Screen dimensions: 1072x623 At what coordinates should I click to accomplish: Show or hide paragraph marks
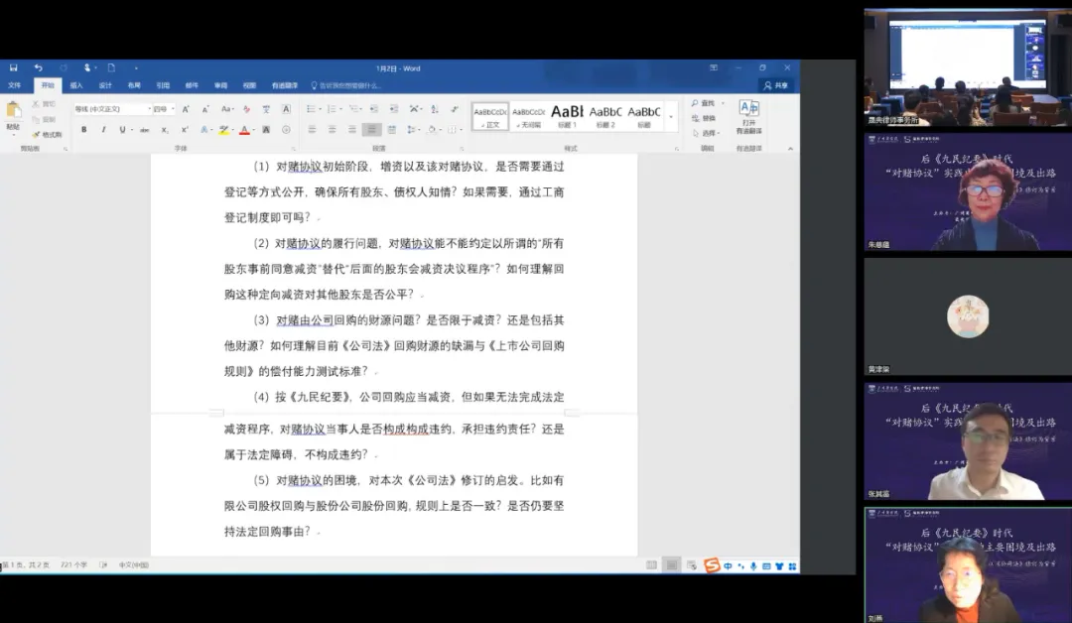pos(455,108)
